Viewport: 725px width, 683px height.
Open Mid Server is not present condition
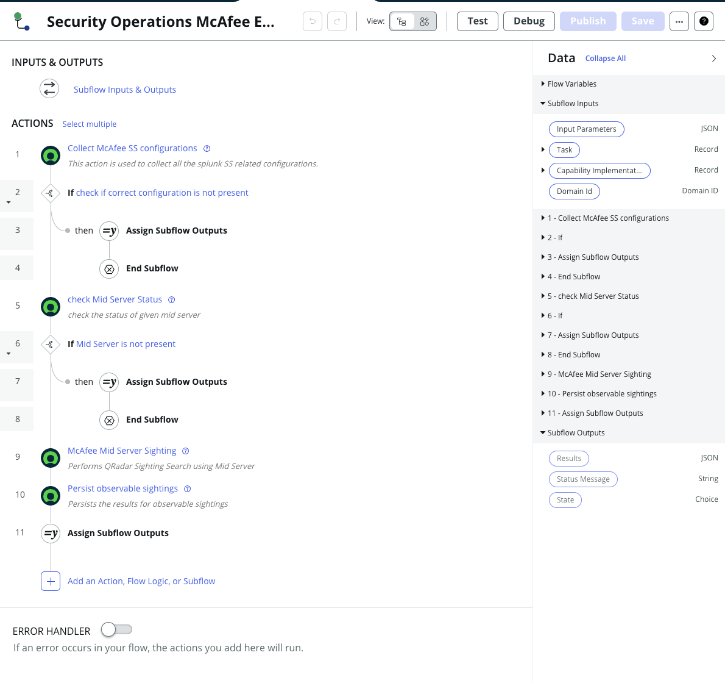126,345
